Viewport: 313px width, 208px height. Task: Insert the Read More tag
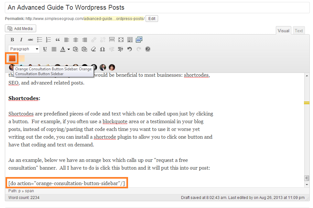pyautogui.click(x=112, y=40)
